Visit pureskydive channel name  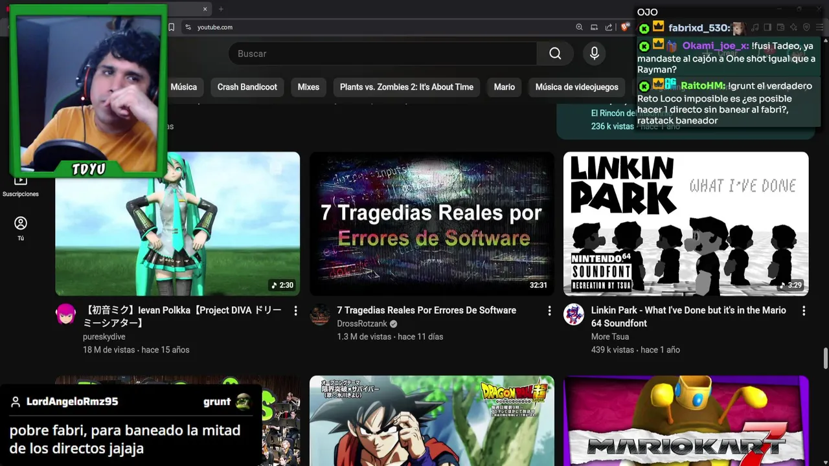104,337
